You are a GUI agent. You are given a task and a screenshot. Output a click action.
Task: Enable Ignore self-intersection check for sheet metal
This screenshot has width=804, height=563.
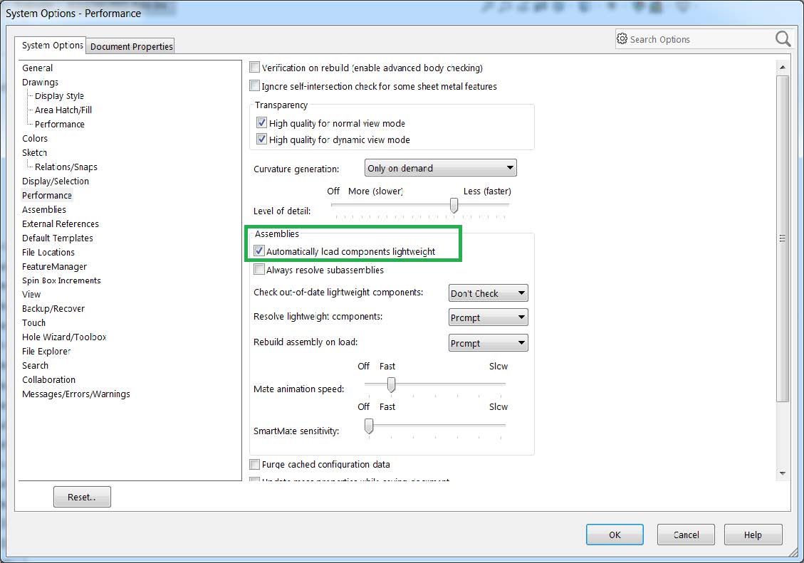[x=254, y=85]
